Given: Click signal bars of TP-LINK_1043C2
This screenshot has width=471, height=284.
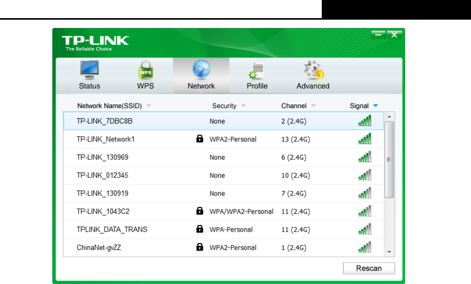Looking at the screenshot, I should tap(365, 211).
